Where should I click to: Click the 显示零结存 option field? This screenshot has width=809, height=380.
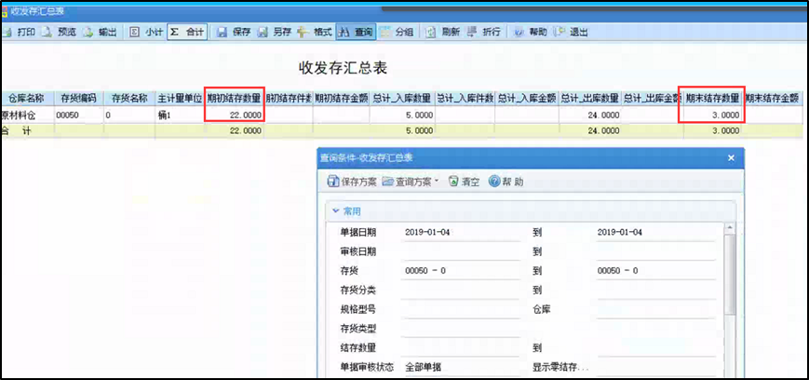click(655, 367)
